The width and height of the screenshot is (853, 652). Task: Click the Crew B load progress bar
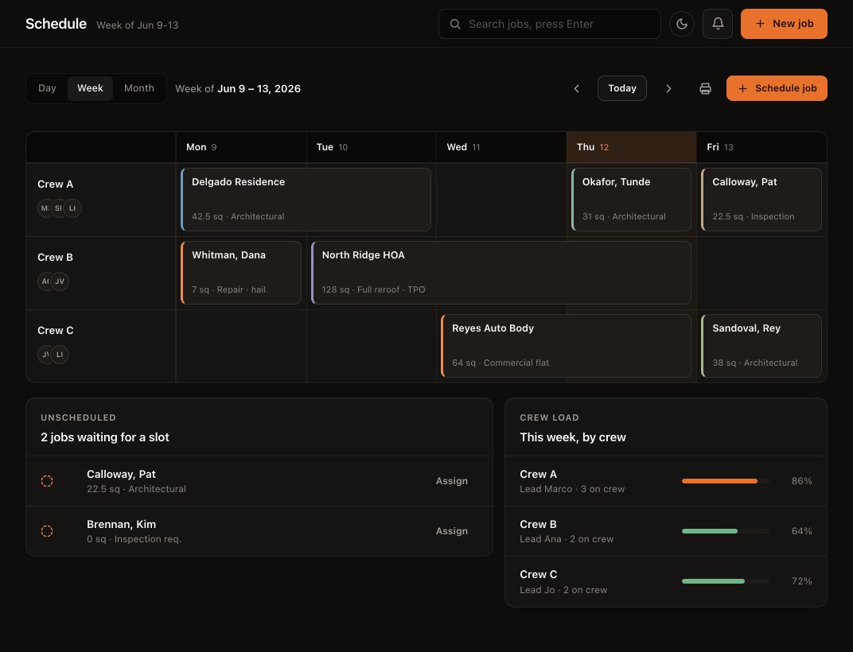click(x=725, y=531)
